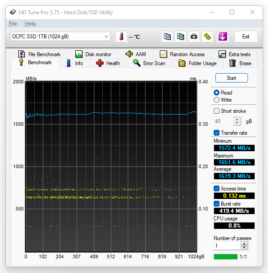Open the options gears icon
268x273 pixels.
point(207,37)
